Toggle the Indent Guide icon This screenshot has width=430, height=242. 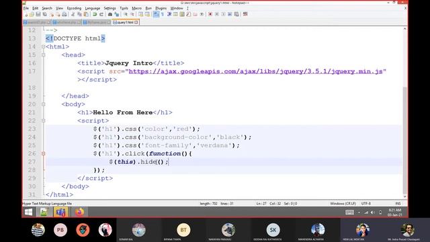169,14
